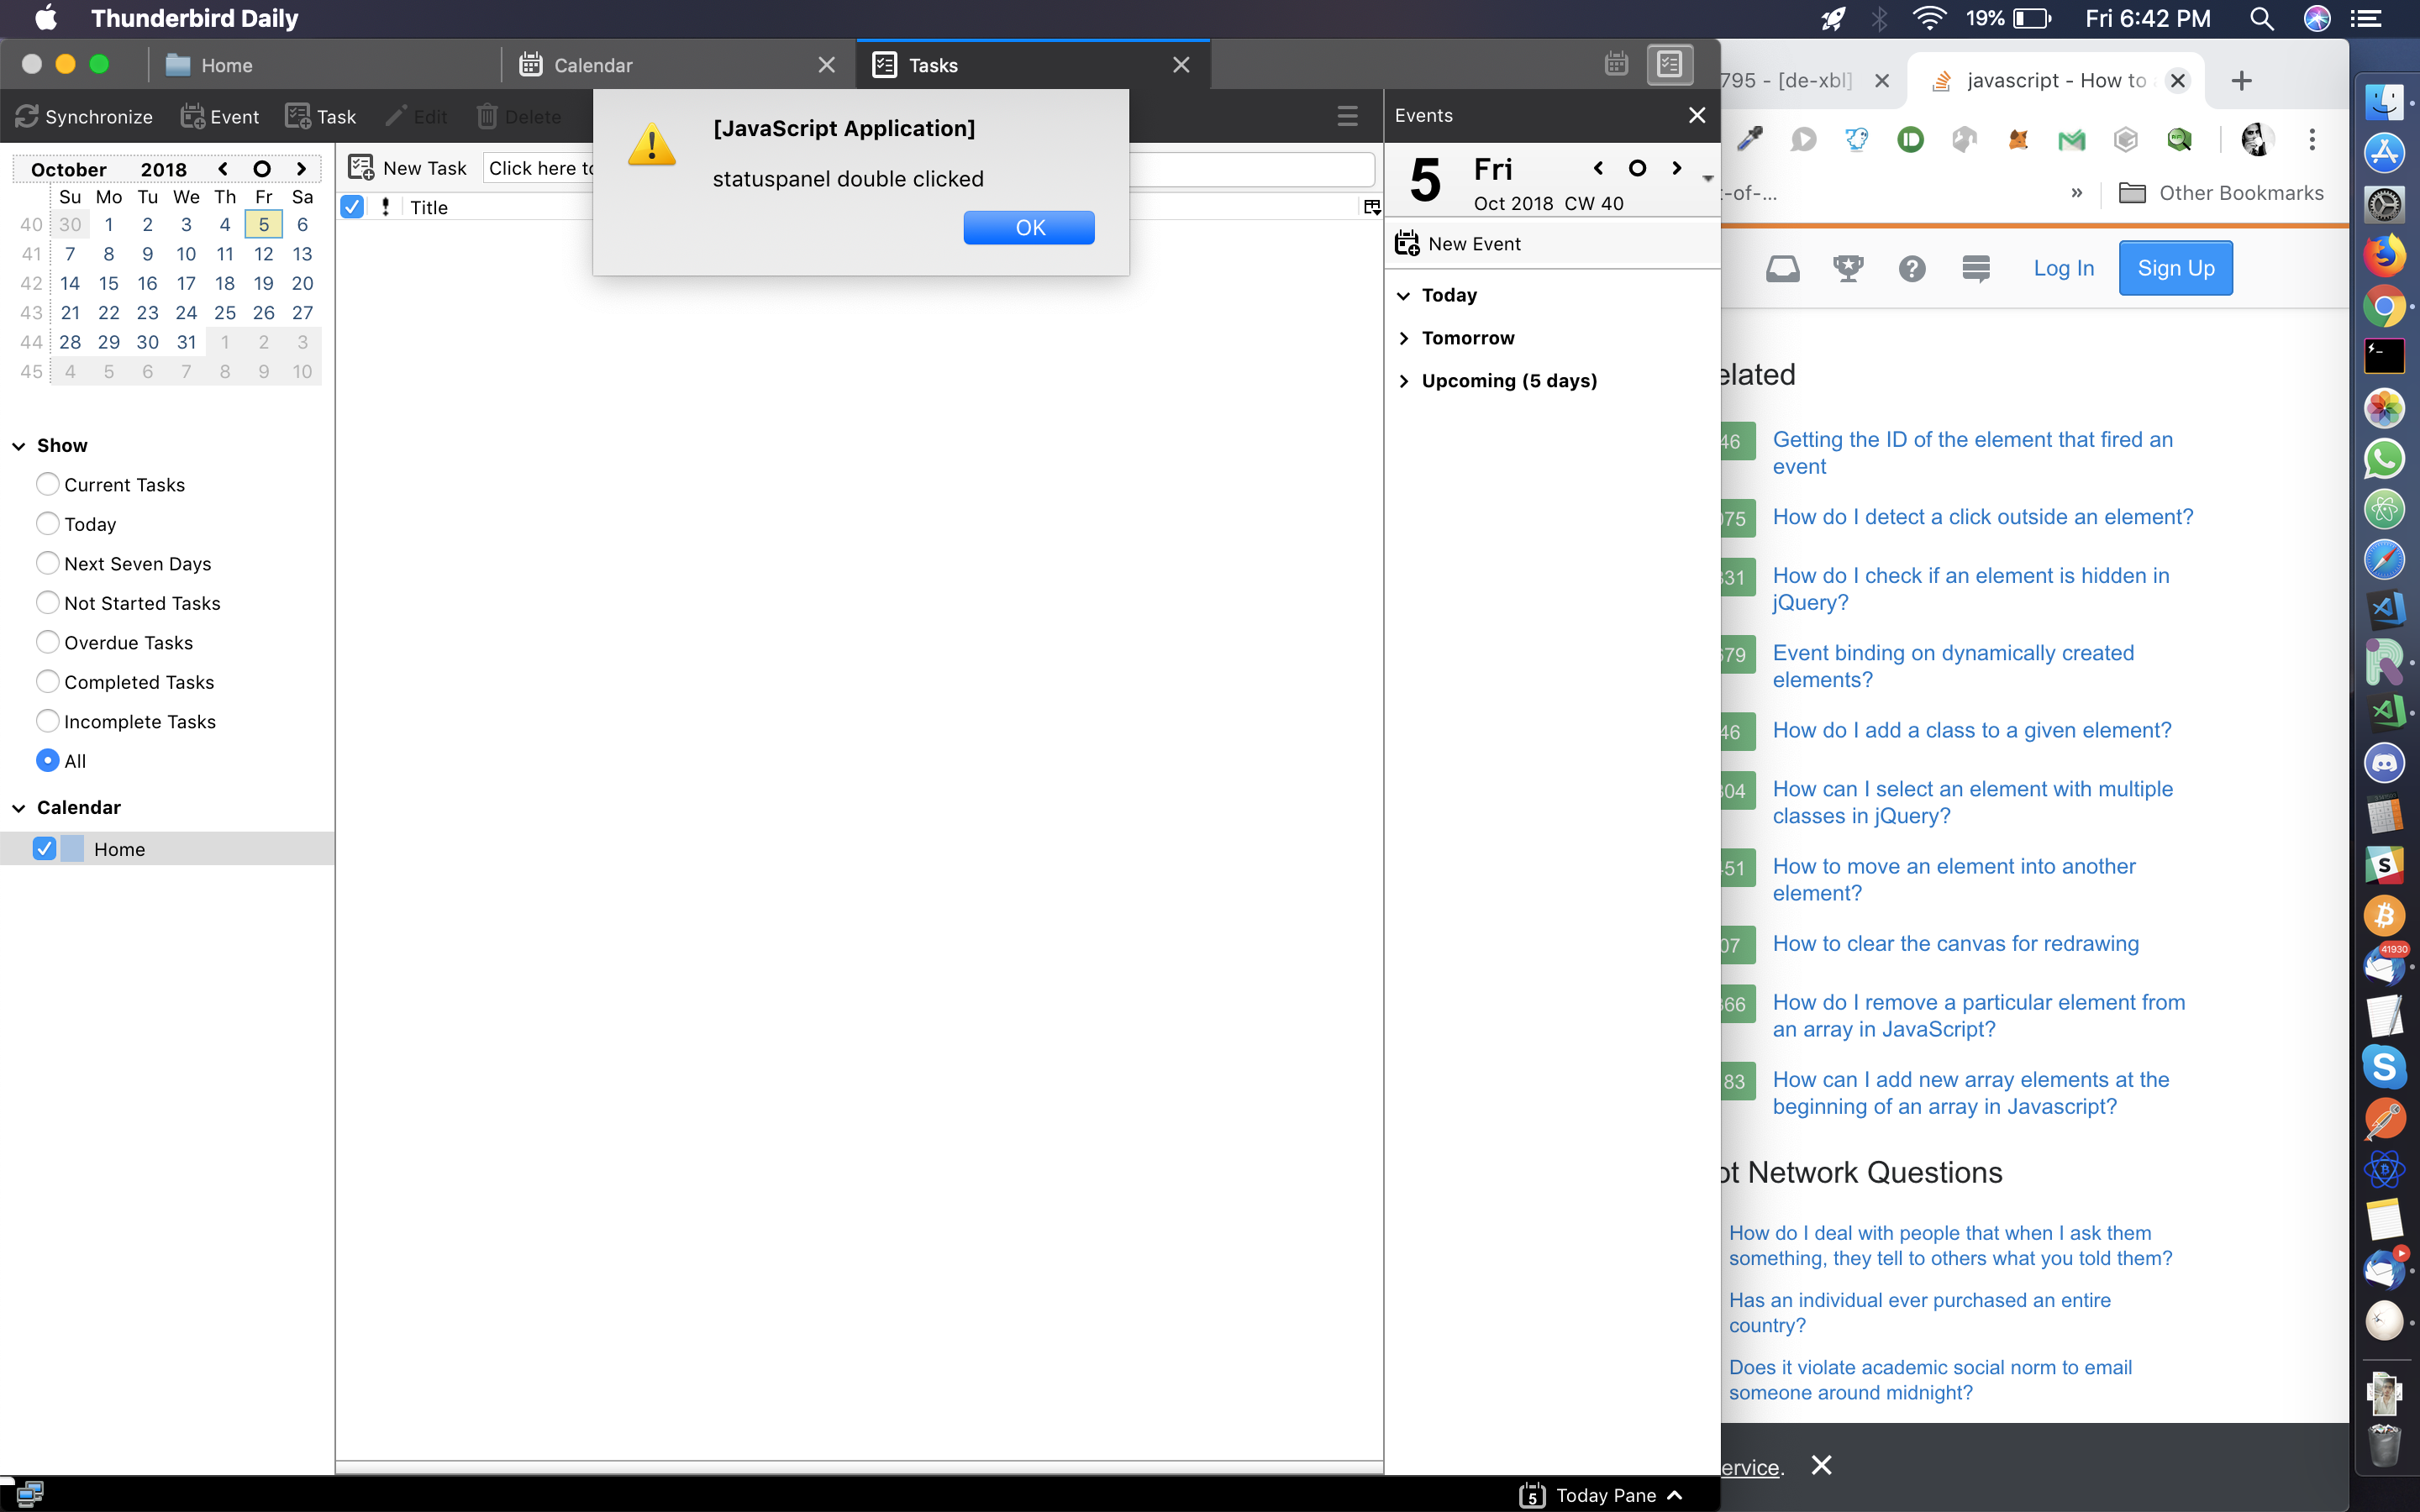The width and height of the screenshot is (2420, 1512).
Task: Click the Today Pane status bar label
Action: (1606, 1495)
